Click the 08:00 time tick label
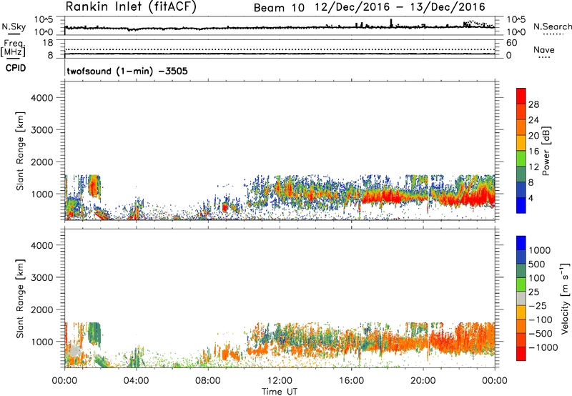 pyautogui.click(x=207, y=381)
